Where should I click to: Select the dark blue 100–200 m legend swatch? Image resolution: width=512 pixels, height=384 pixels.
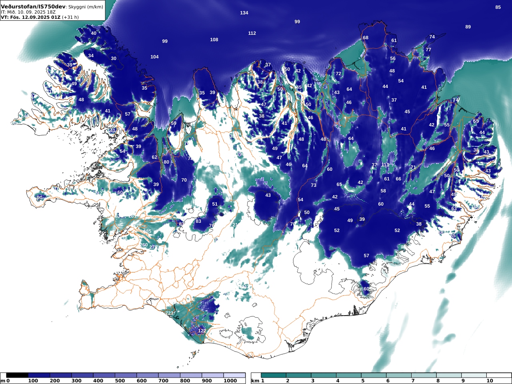(x=39, y=375)
